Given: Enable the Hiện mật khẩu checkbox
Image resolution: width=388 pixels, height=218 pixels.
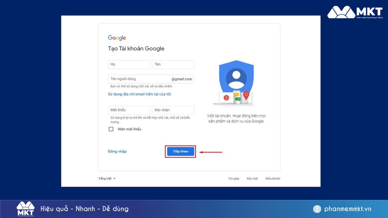Looking at the screenshot, I should tap(111, 129).
